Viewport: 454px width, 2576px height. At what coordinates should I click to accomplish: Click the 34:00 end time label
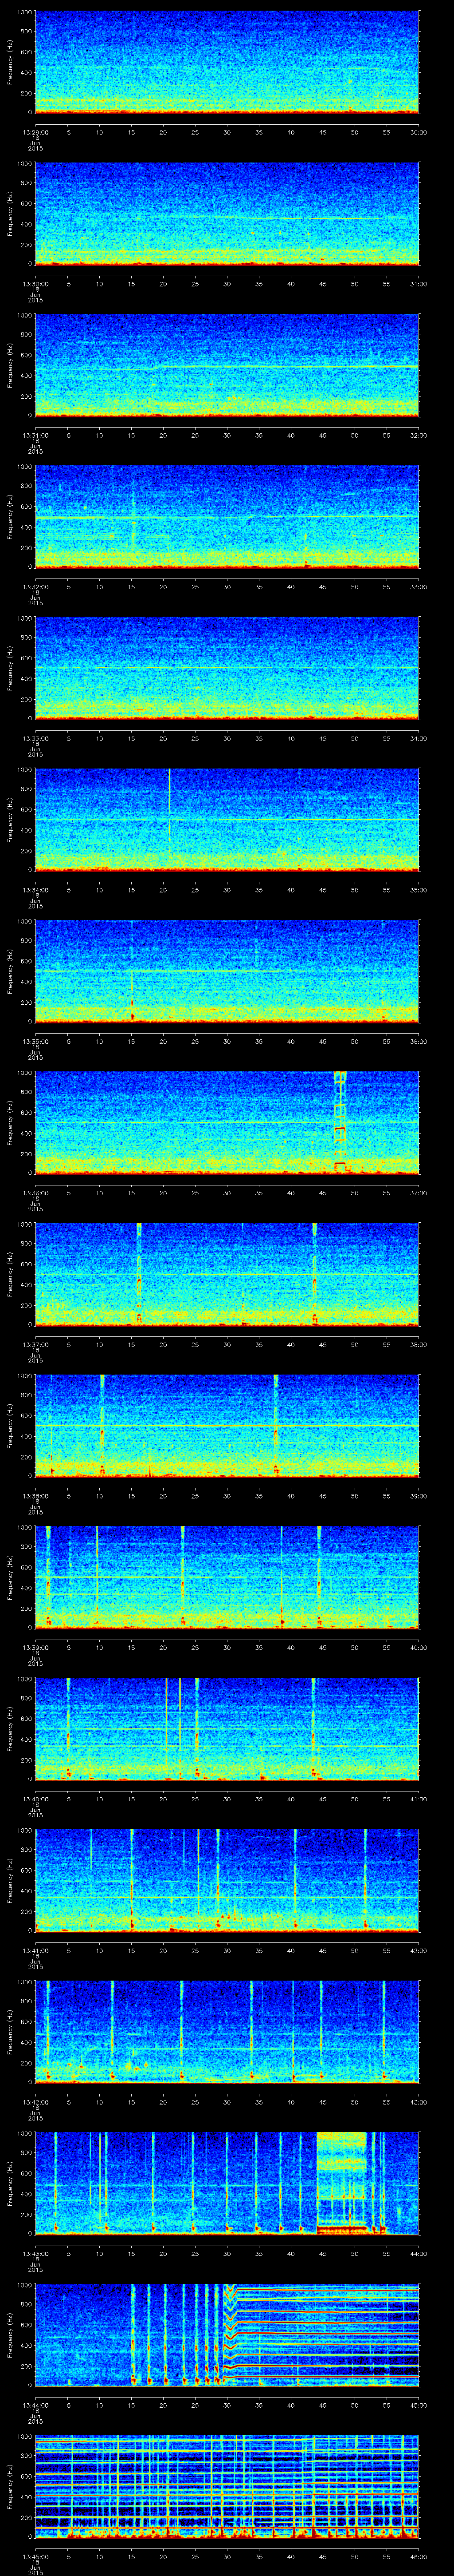click(419, 738)
